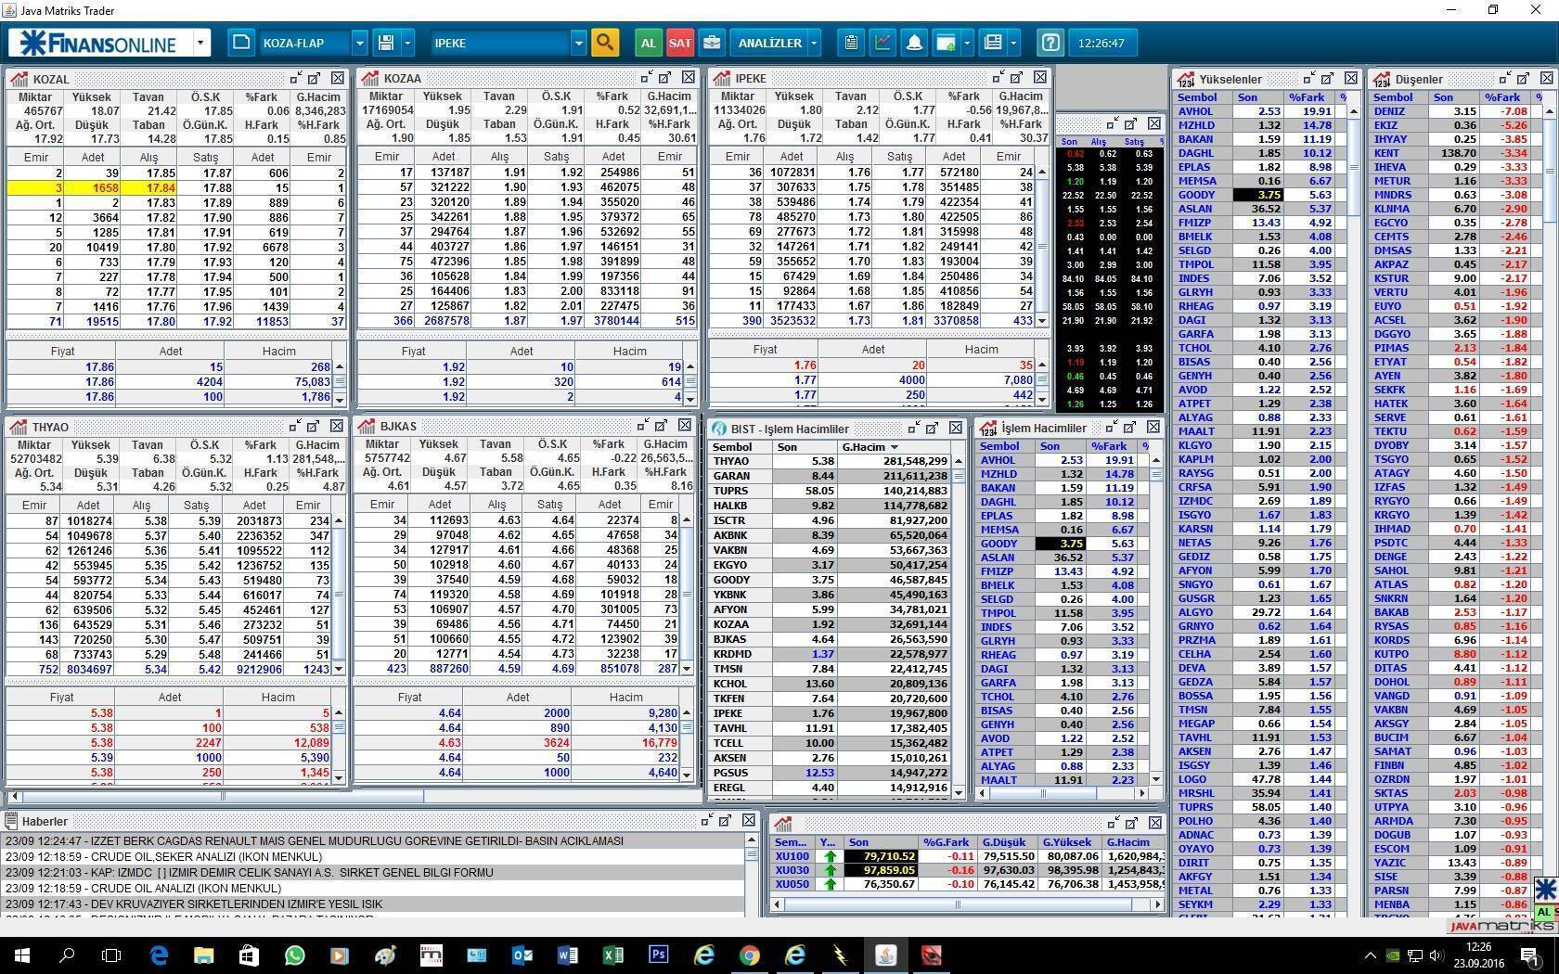The height and width of the screenshot is (974, 1559).
Task: Click the magnifier symbol search icon
Action: (605, 43)
